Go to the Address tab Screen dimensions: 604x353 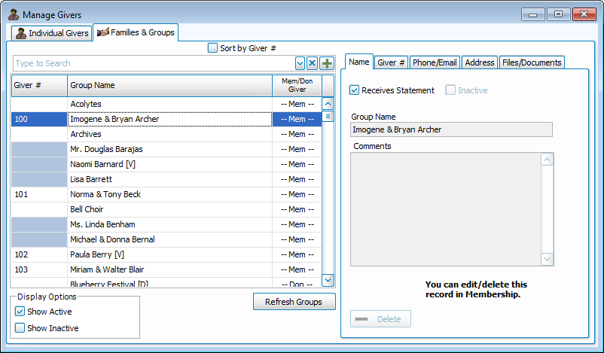point(479,62)
